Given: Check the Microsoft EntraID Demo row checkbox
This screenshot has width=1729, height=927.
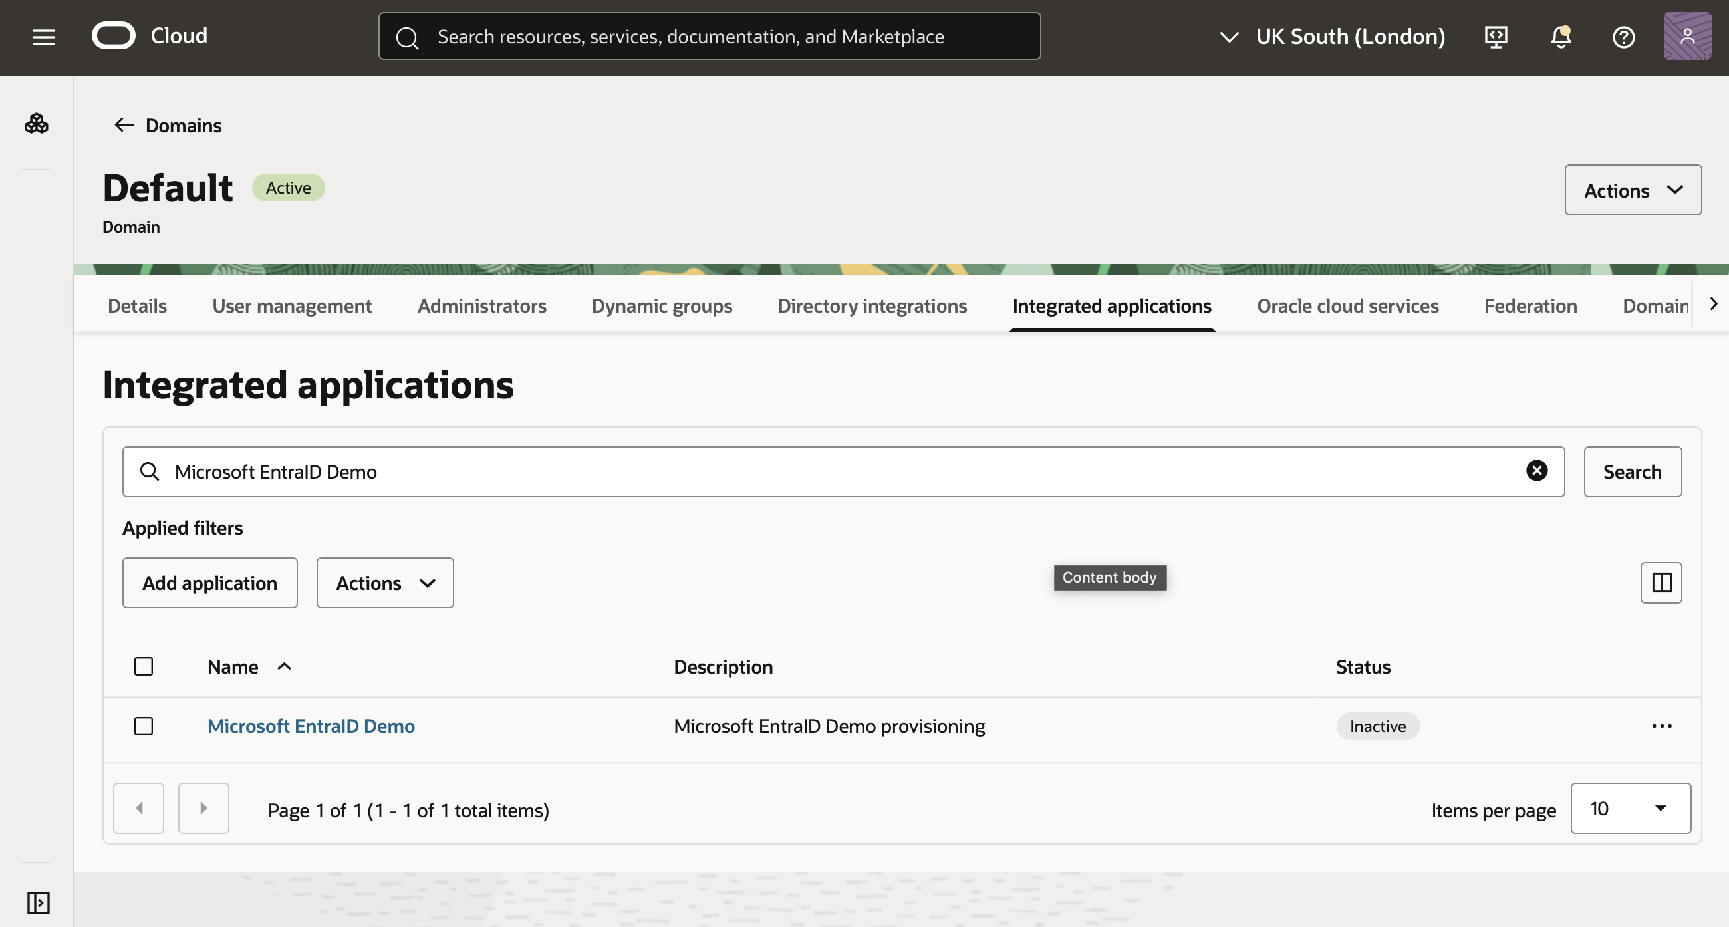Looking at the screenshot, I should (144, 726).
